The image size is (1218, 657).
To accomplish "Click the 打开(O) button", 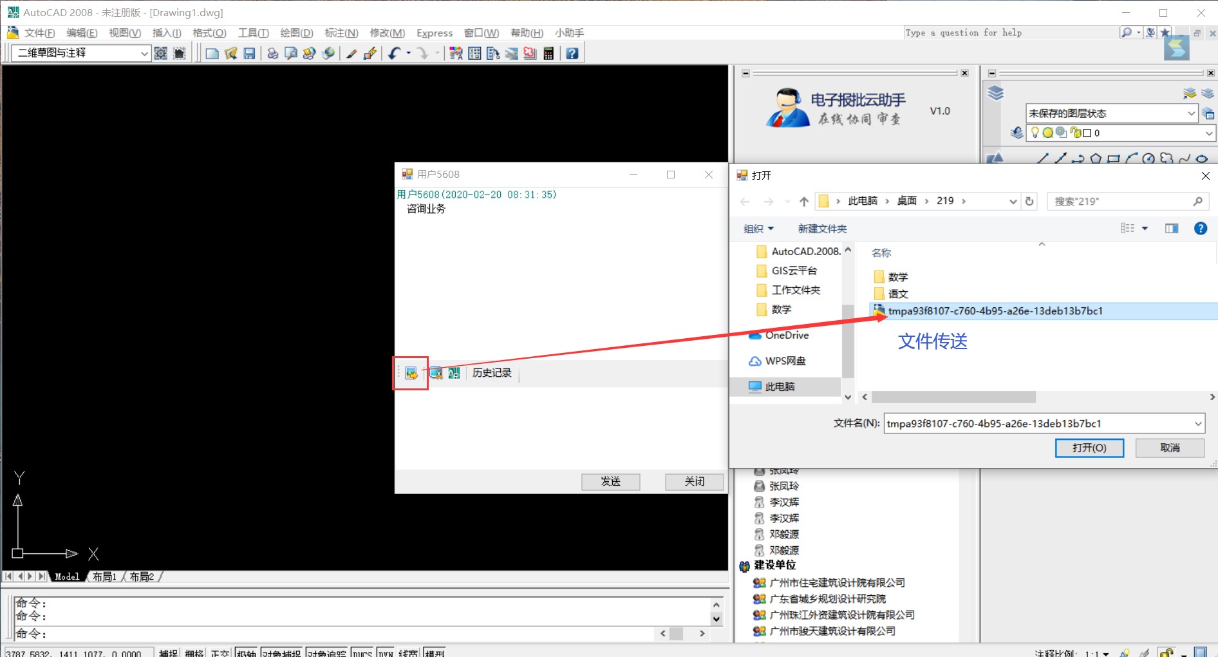I will 1089,448.
